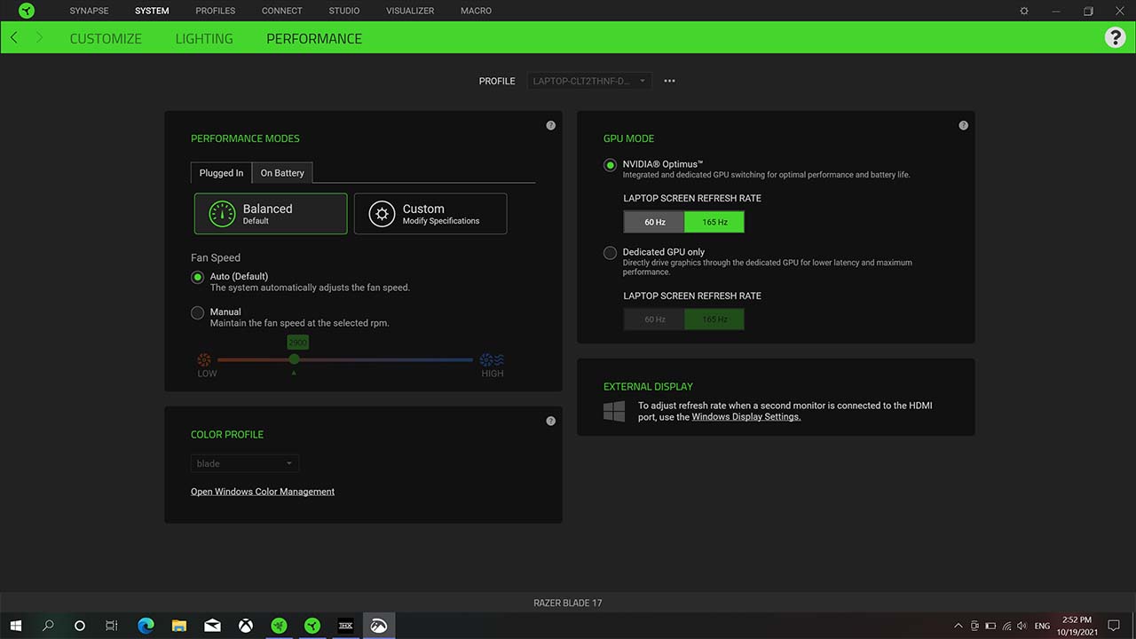
Task: Open Performance Modes info tooltip icon
Action: click(x=550, y=125)
